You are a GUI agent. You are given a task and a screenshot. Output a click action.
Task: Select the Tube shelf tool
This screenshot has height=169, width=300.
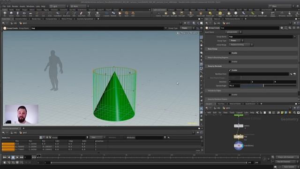[x=18, y=14]
